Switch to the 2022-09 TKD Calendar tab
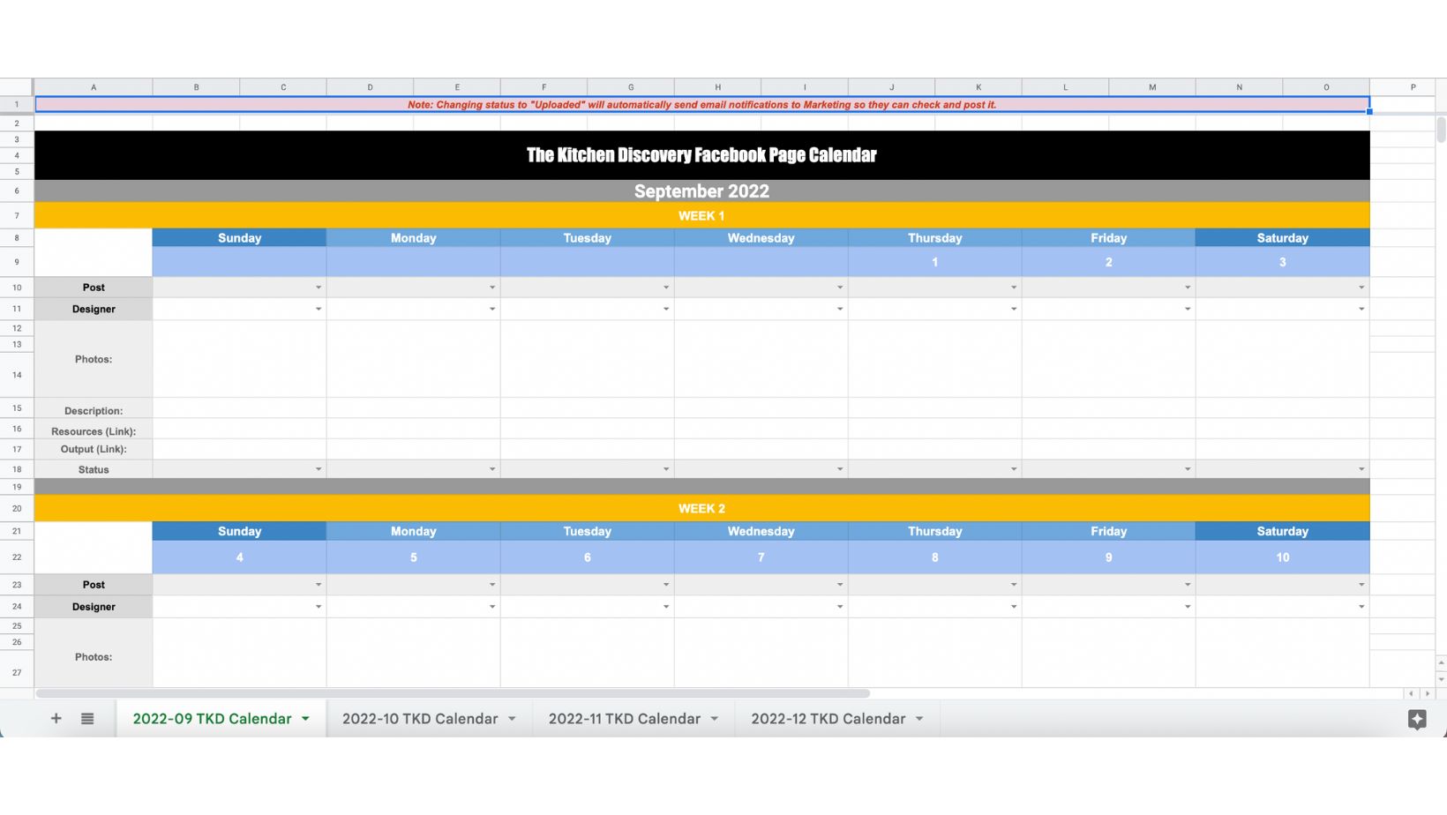Viewport: 1447px width, 815px height. [212, 719]
